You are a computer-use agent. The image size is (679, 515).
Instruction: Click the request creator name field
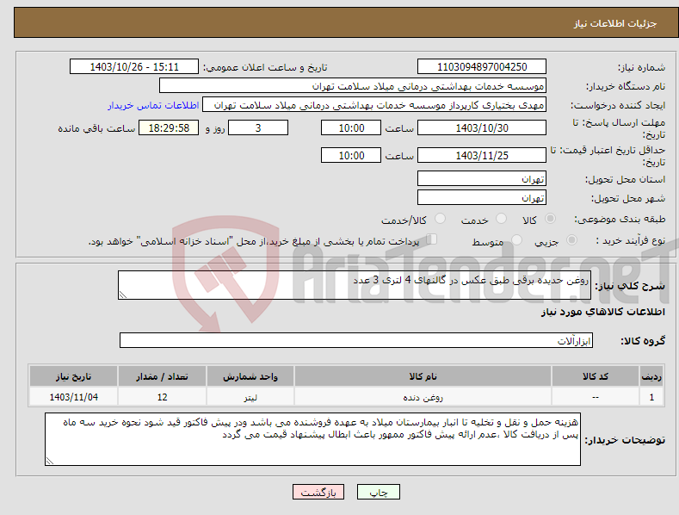(x=374, y=105)
